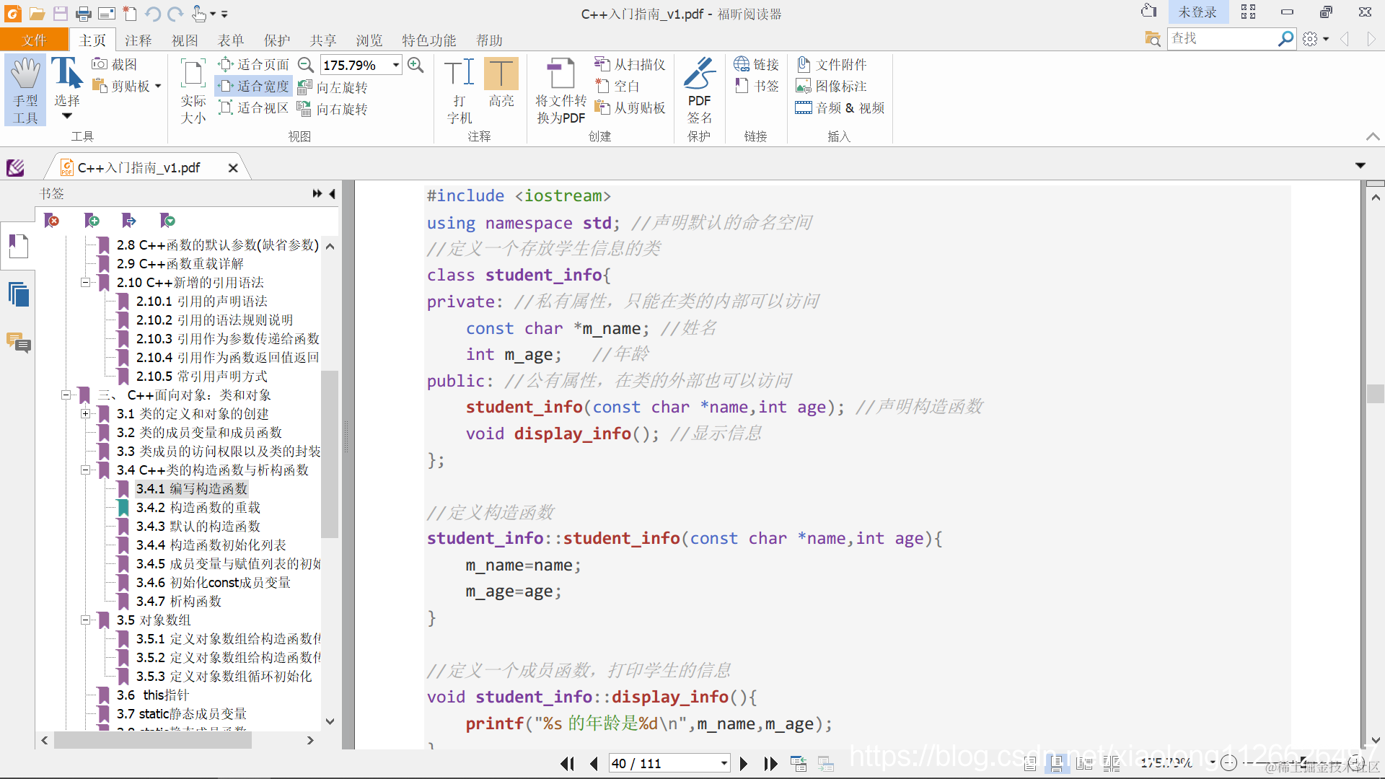Expand the 3.1 class definition bookmark
The width and height of the screenshot is (1385, 779).
[85, 414]
